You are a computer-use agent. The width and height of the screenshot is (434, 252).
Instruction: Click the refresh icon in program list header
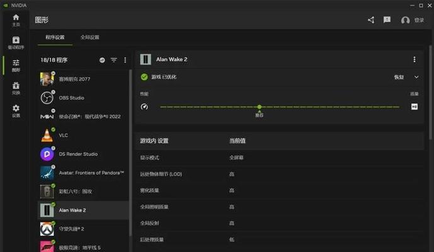102,60
